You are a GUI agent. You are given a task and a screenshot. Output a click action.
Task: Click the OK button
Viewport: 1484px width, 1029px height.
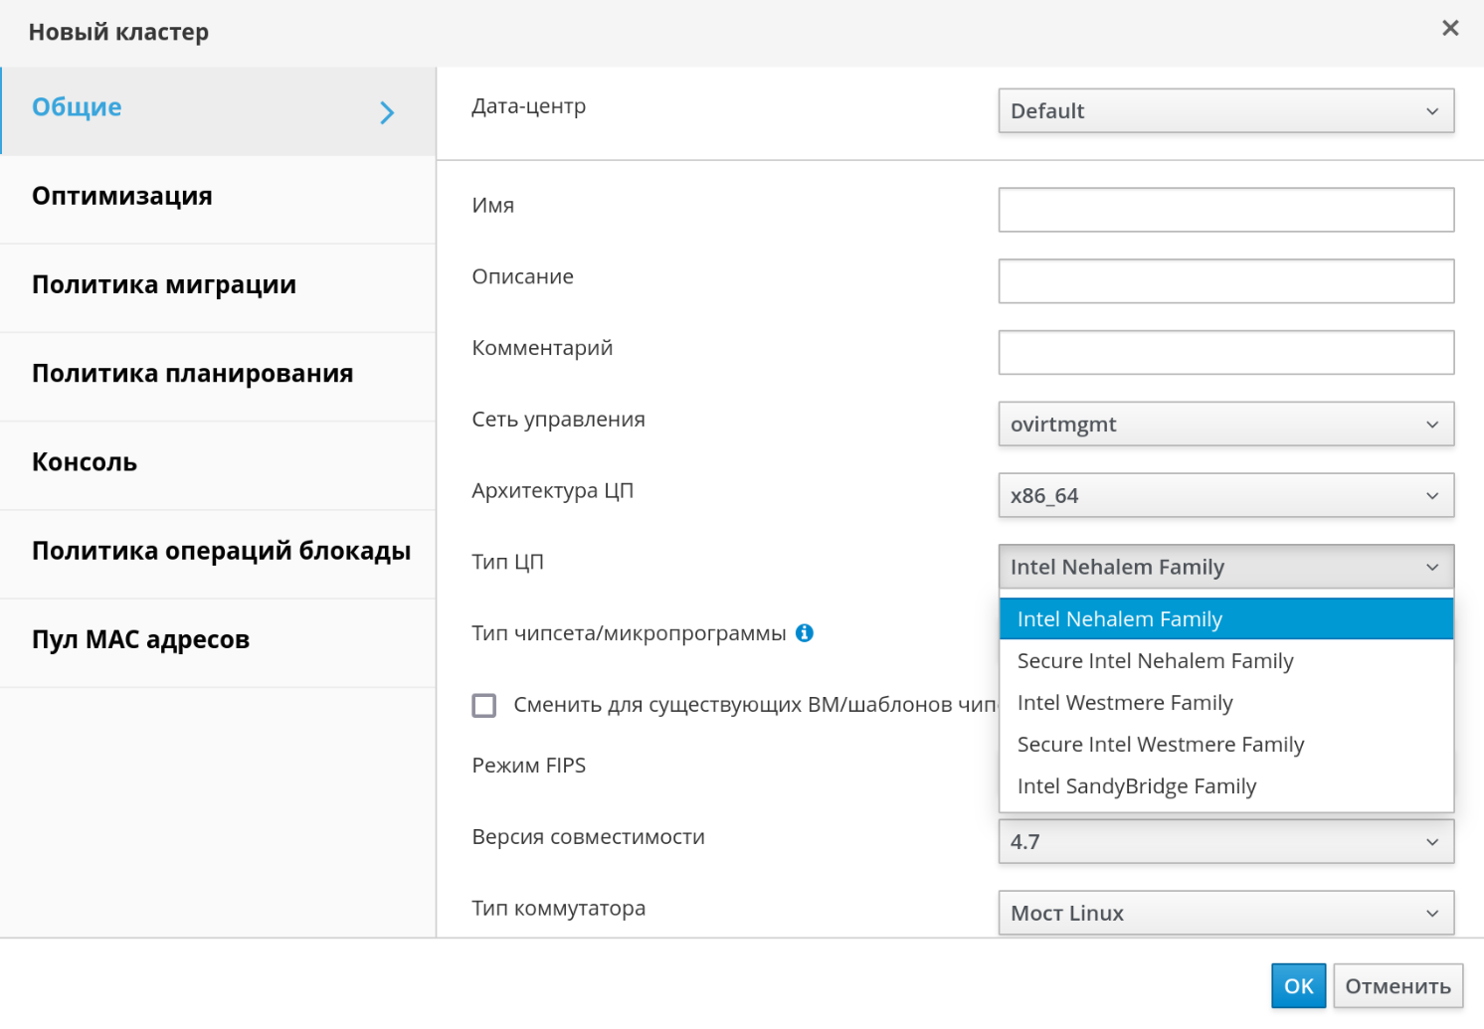1298,986
